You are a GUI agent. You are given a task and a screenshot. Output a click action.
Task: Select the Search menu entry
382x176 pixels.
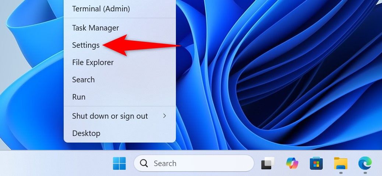[83, 80]
